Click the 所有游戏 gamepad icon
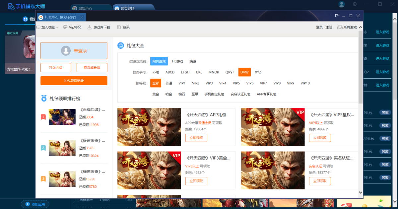Screen dimensions: 398x209 [340, 28]
